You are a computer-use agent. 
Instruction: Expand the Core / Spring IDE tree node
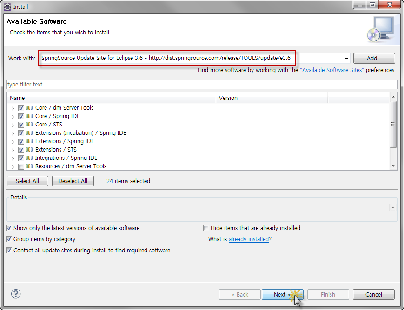pyautogui.click(x=13, y=117)
